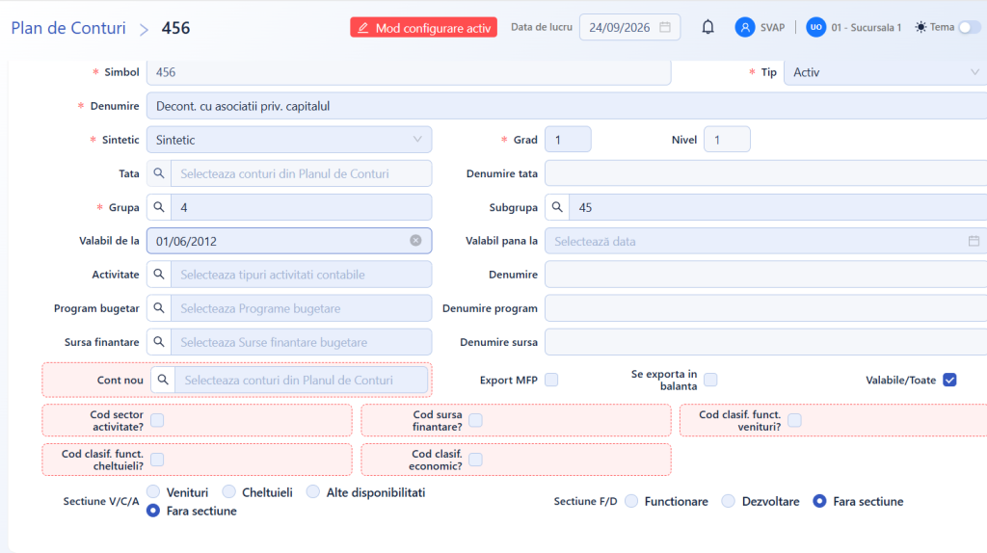
Task: Check Cod clasif. funct. cheltuieli checkbox
Action: pos(157,460)
